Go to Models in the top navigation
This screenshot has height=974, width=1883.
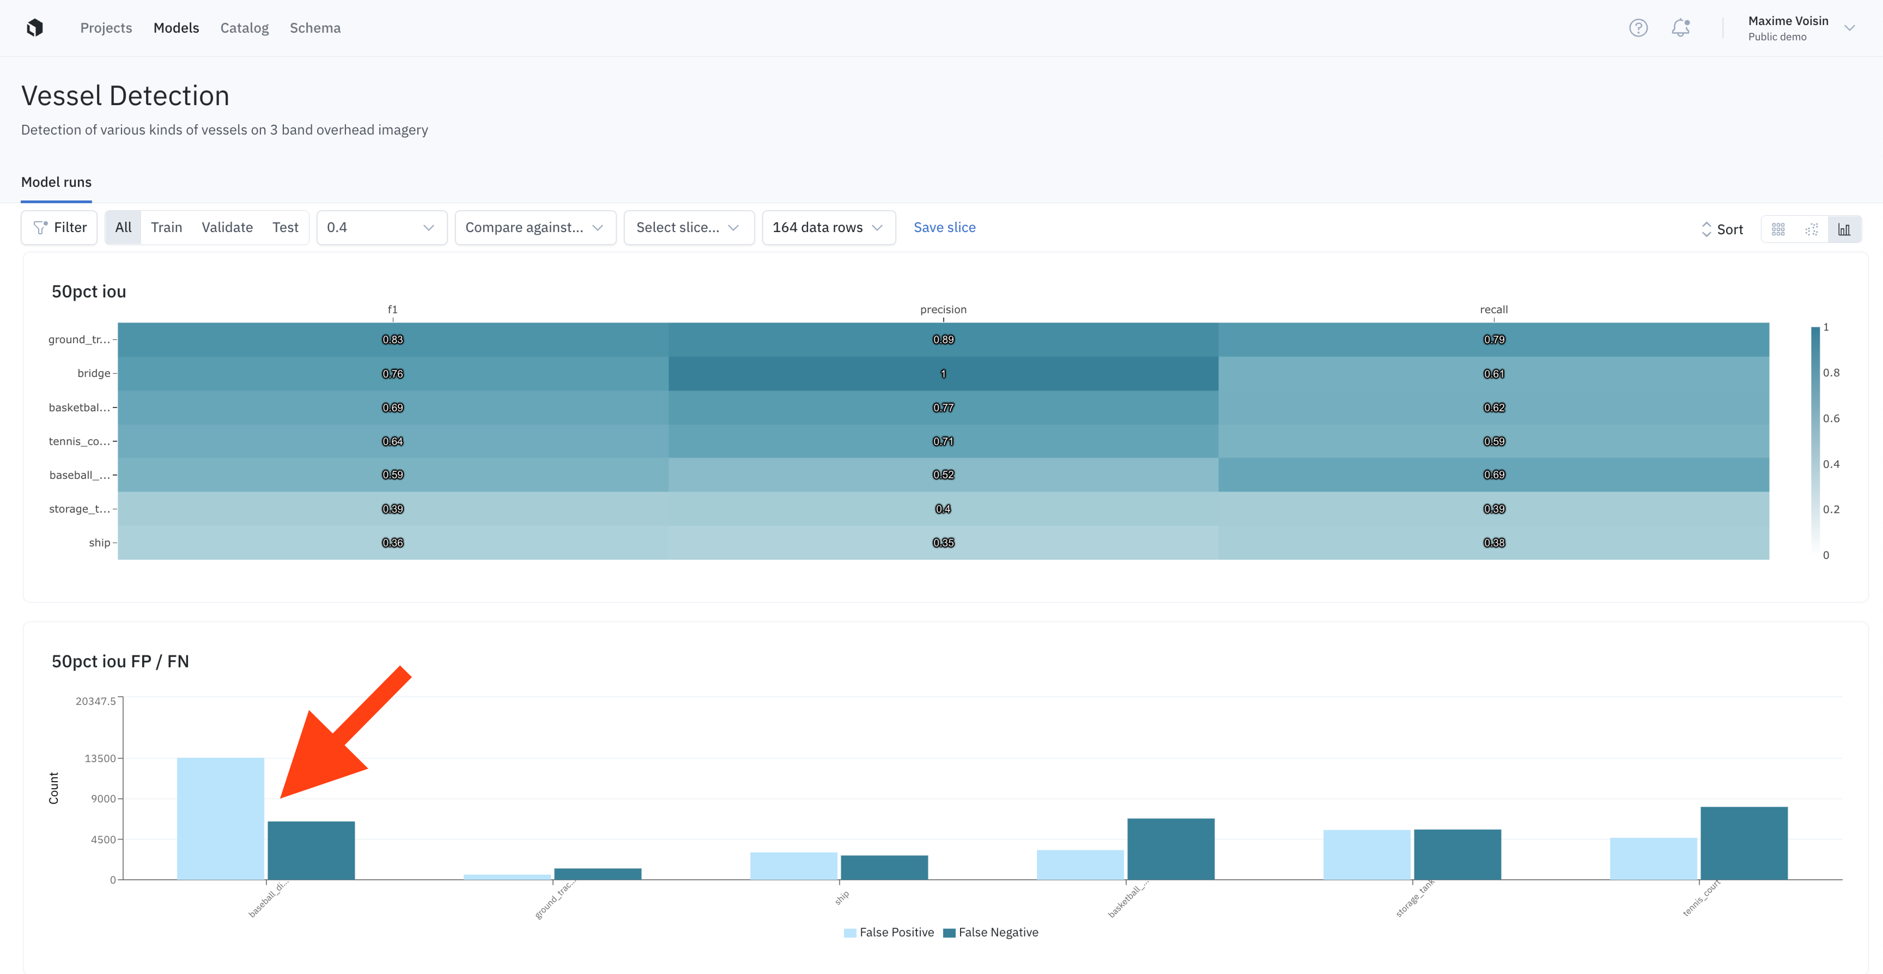click(x=176, y=28)
